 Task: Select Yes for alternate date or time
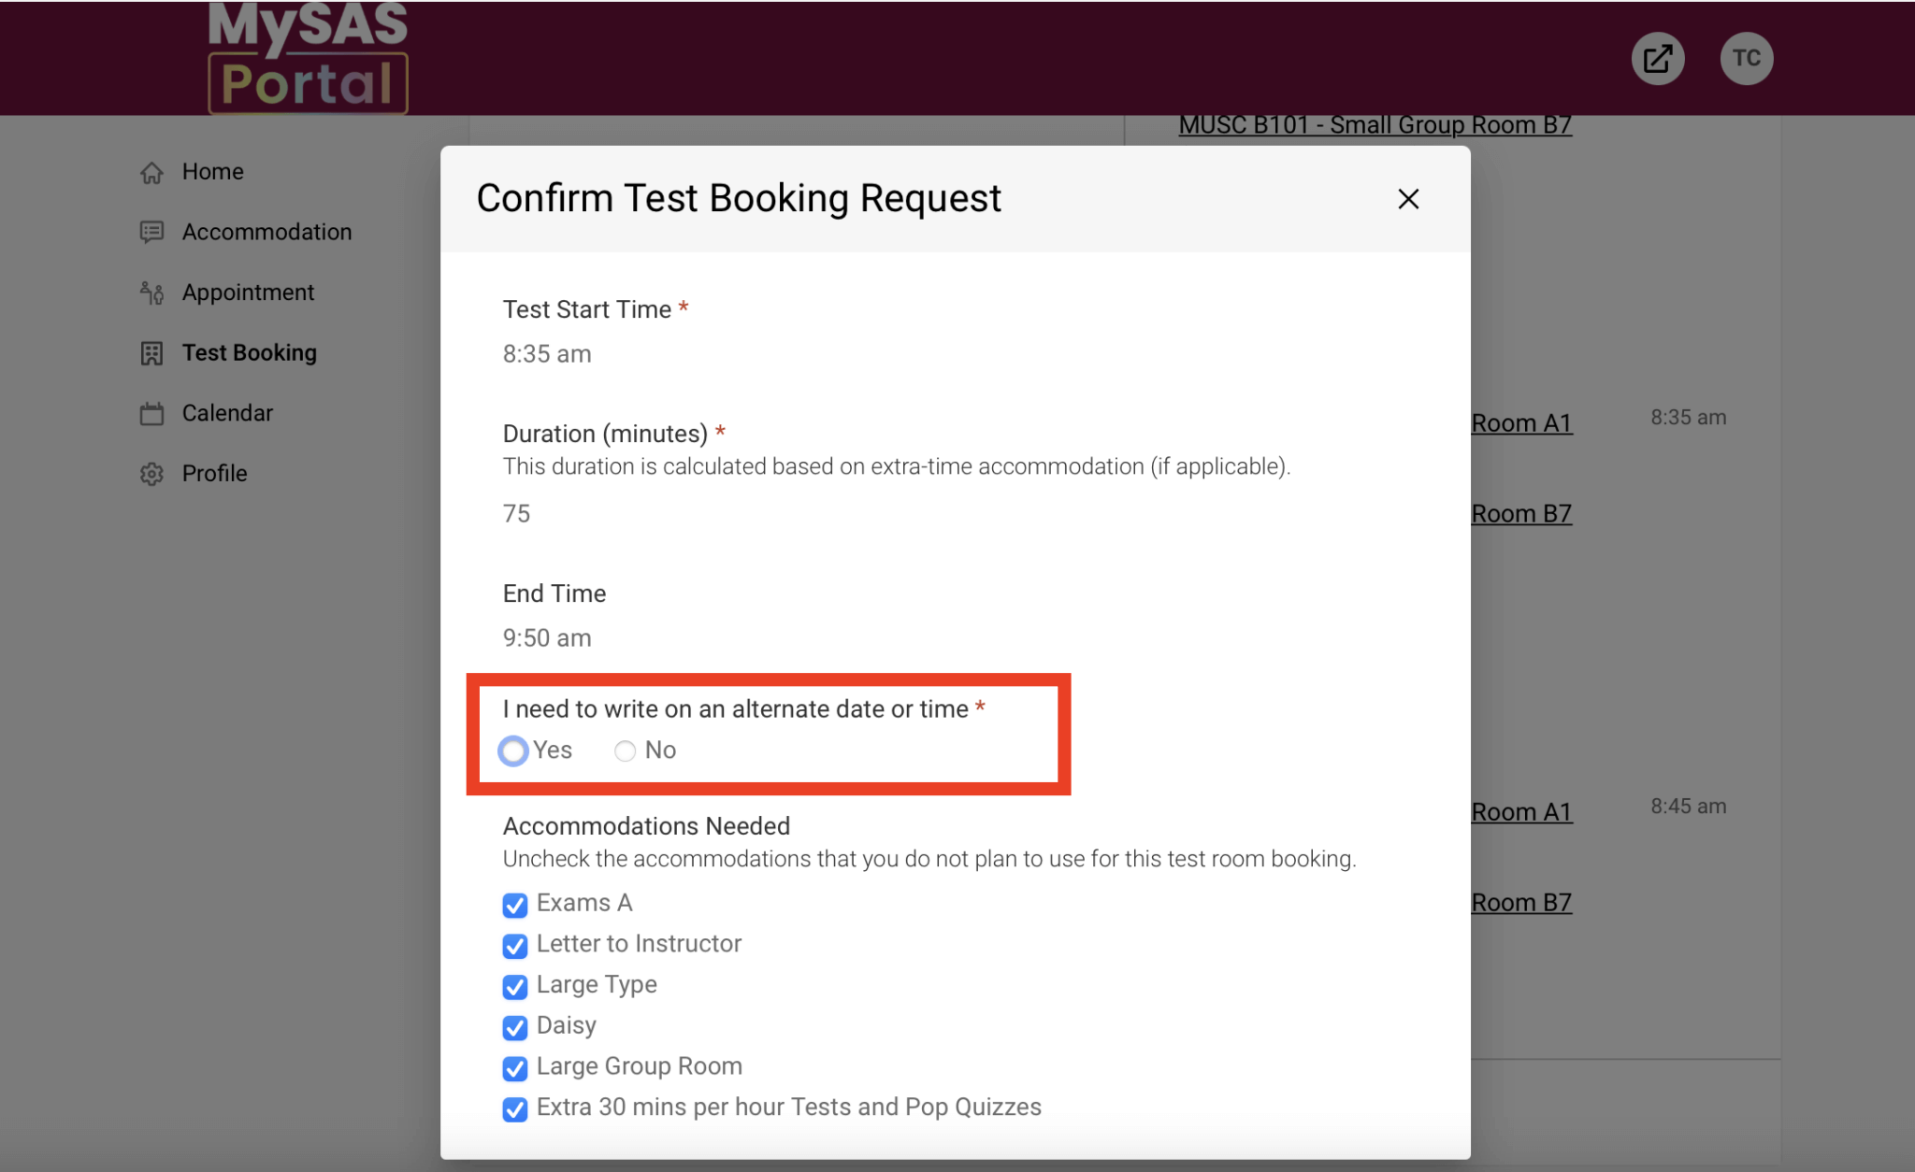coord(512,750)
